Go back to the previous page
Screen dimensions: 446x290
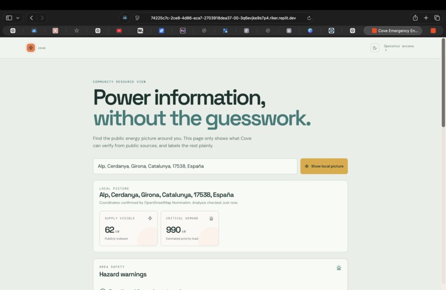pyautogui.click(x=32, y=18)
